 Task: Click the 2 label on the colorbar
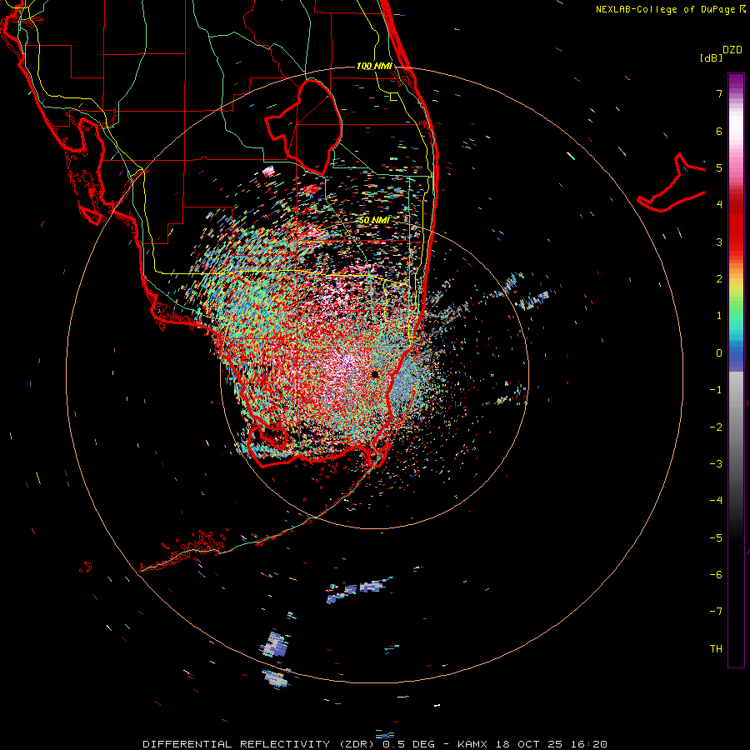[x=719, y=279]
